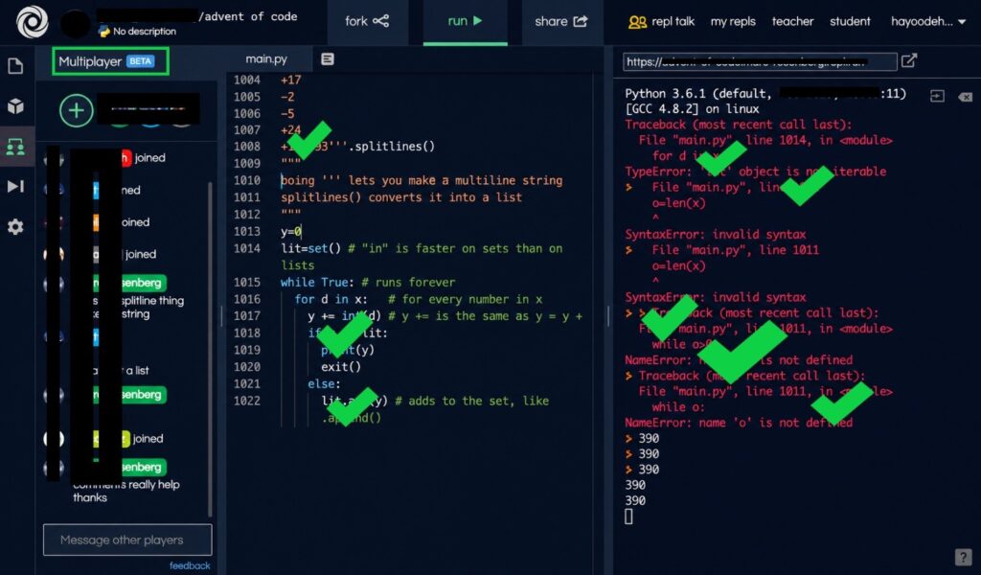Click the Multiplayer BETA panel header
Screen dimensions: 981x575
pyautogui.click(x=111, y=61)
